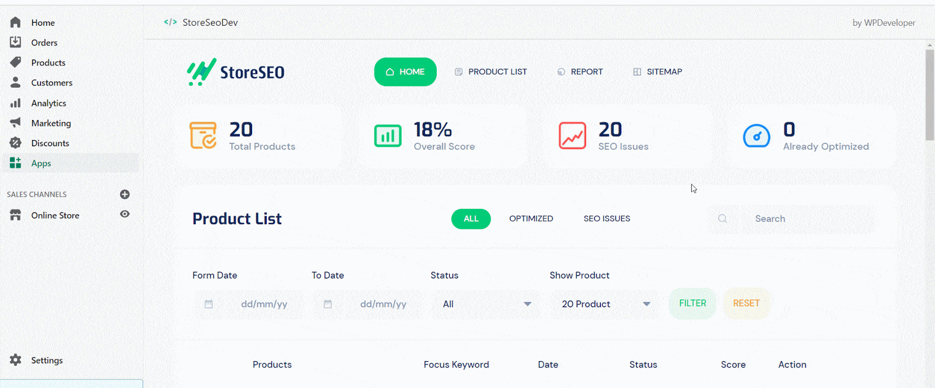Click the Overall Score green chart icon
The width and height of the screenshot is (935, 388).
coord(387,136)
